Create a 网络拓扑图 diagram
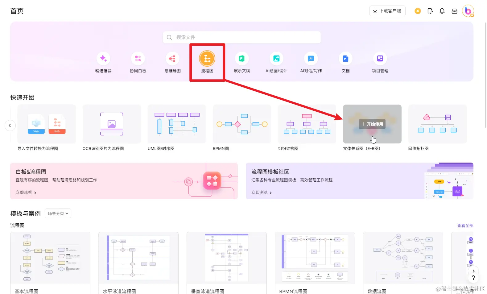Viewport: 487px width, 294px height. point(437,124)
